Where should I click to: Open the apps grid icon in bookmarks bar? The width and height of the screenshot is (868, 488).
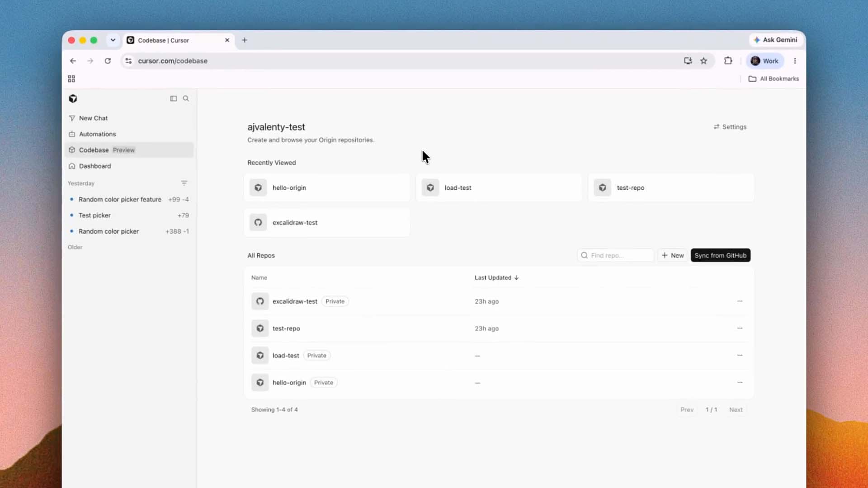click(x=71, y=79)
